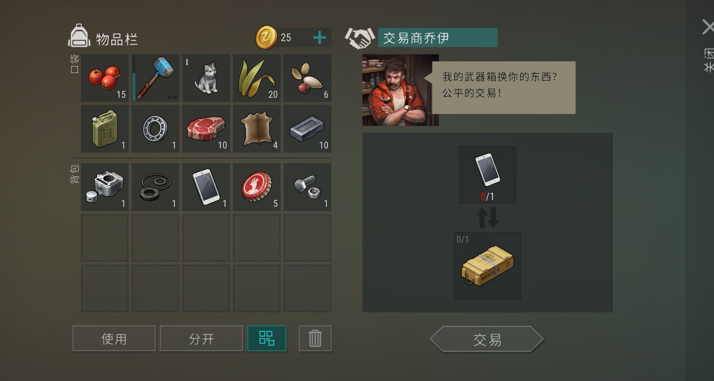Select the broken phone in backpack
This screenshot has width=714, height=381.
point(206,187)
